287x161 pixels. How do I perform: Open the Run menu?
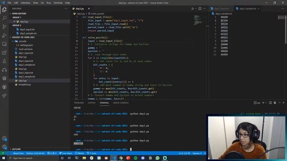click(49, 3)
